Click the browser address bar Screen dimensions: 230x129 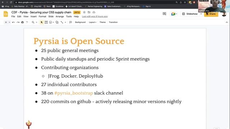(x=94, y=3)
